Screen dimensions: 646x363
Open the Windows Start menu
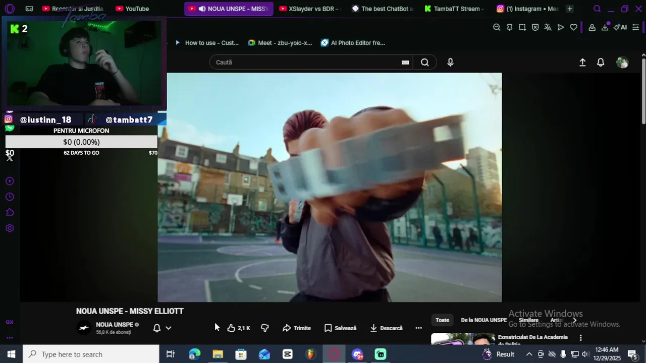pos(11,354)
